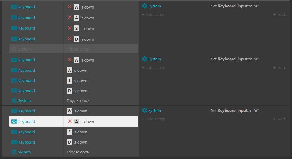
Task: Click the red X on the highlighted A condition
Action: click(x=70, y=121)
